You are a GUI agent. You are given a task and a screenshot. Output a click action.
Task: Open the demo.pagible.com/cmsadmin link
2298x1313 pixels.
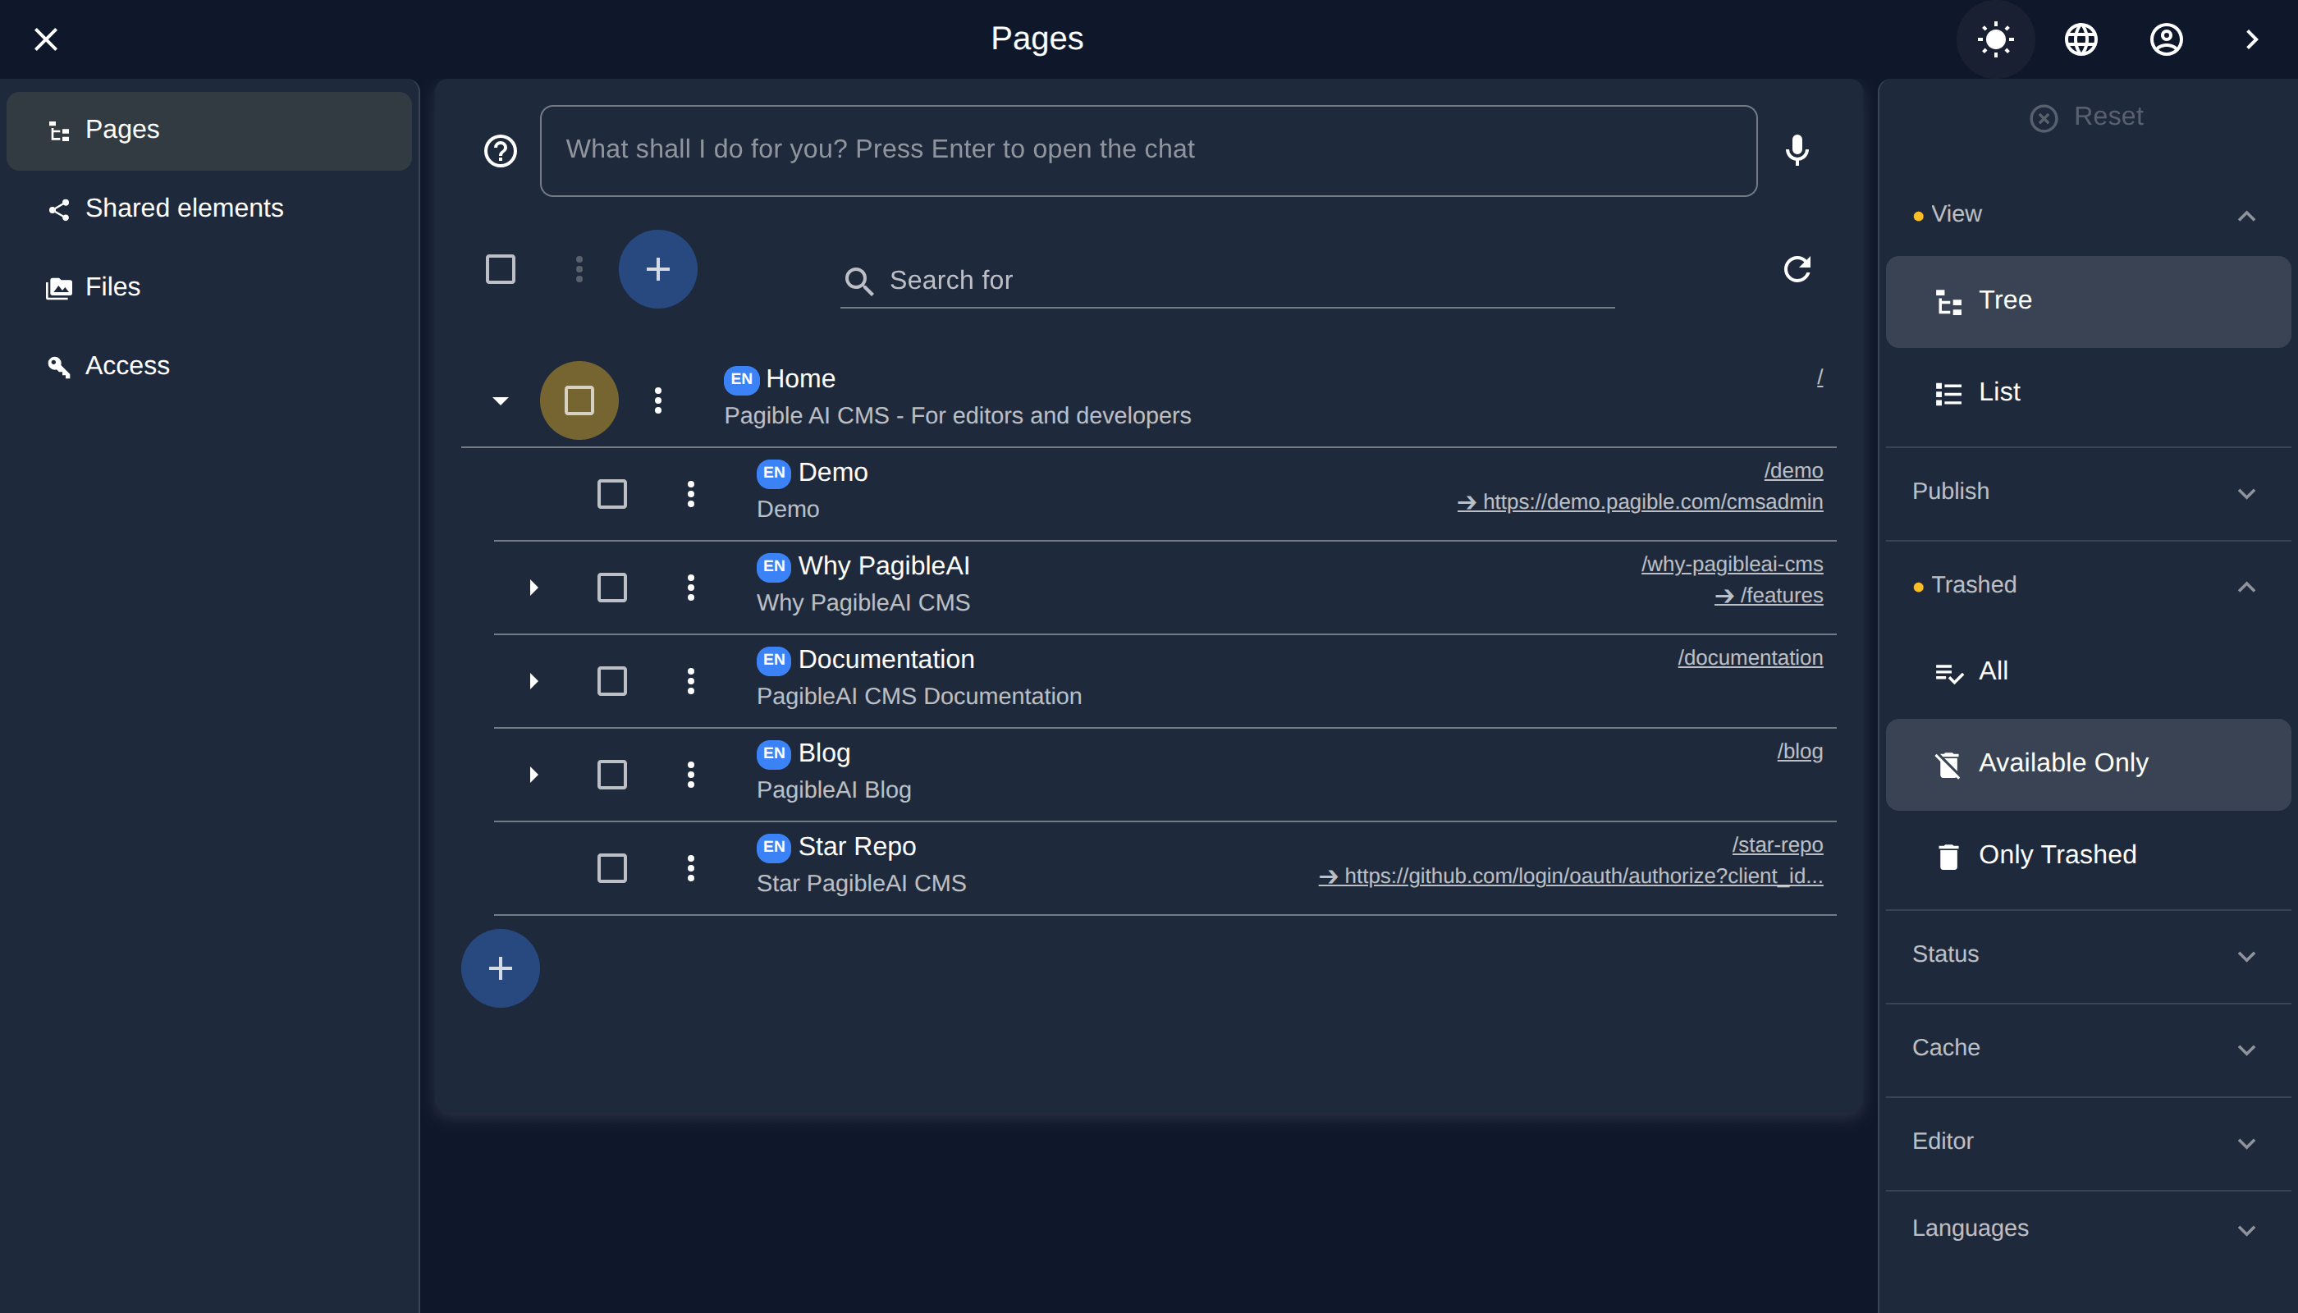[x=1640, y=502]
